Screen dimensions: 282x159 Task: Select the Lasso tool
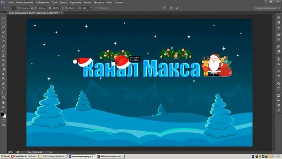click(3, 27)
